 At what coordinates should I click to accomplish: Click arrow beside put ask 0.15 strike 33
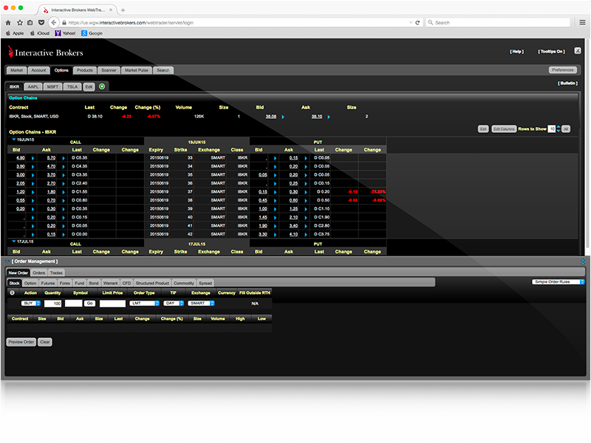point(306,158)
